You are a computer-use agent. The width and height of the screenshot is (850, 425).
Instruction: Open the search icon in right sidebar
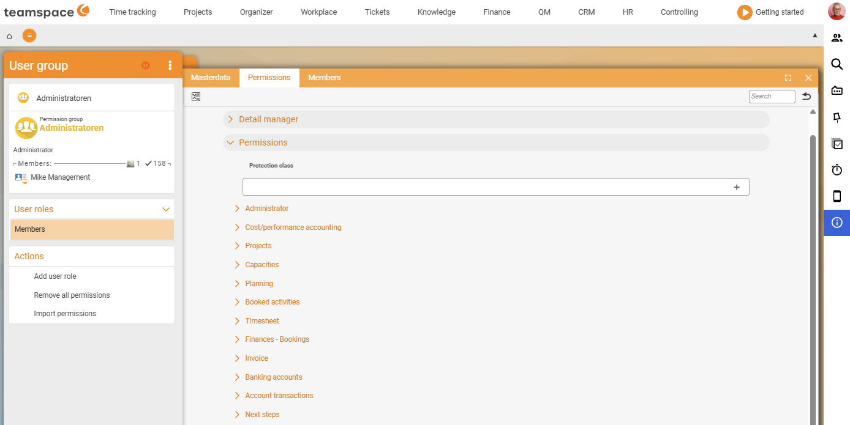(837, 64)
